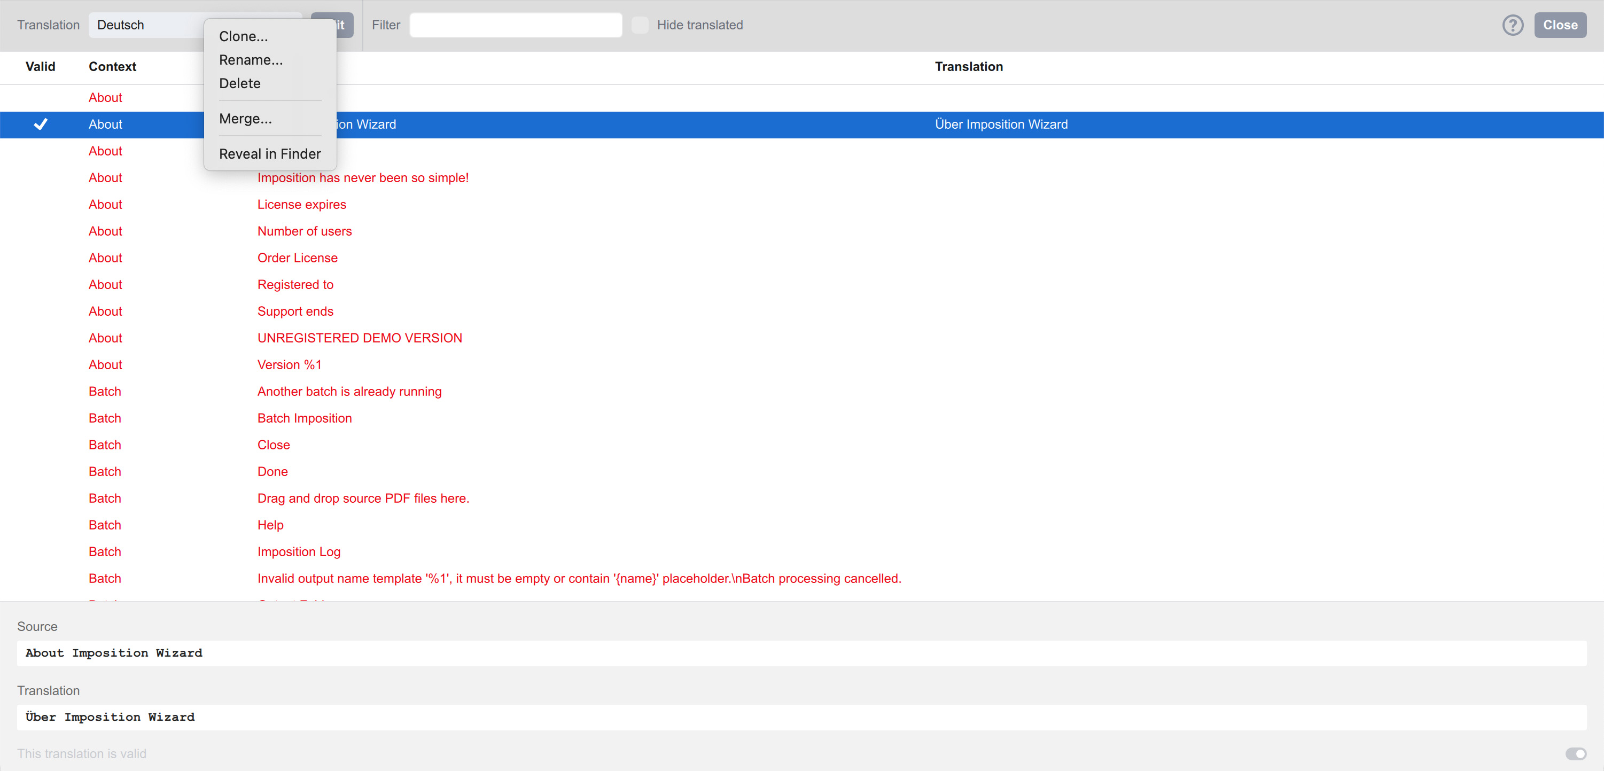Select Delete in the context menu

pyautogui.click(x=240, y=83)
